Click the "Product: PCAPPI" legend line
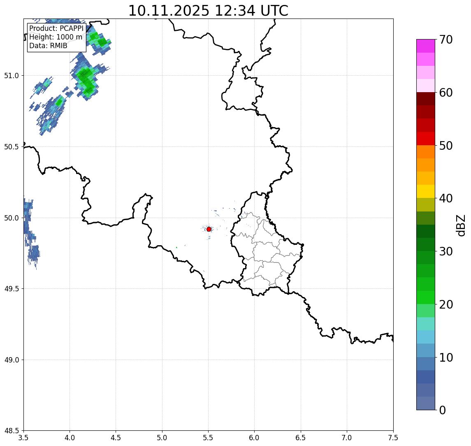The image size is (471, 446). (x=56, y=28)
